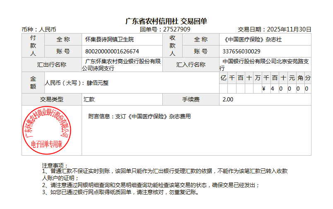
Task: Click the receipt title 广东省农村信用社 交易回单
Action: point(166,21)
